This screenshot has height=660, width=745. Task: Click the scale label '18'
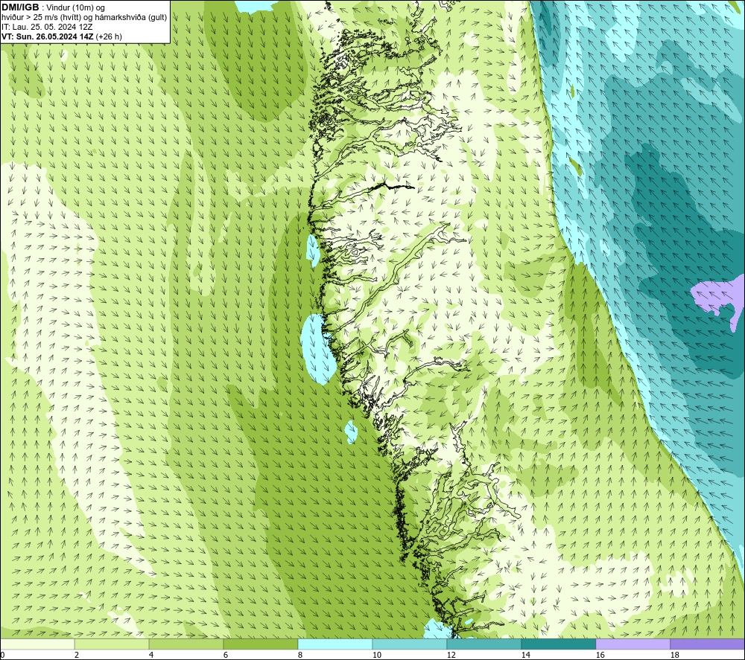[x=675, y=656]
